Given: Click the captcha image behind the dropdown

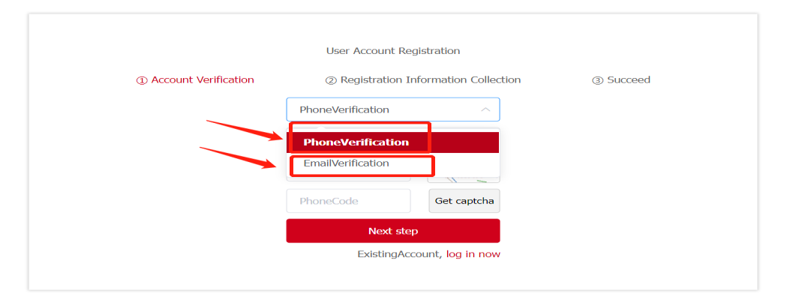Looking at the screenshot, I should [x=464, y=180].
